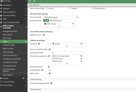Disable the Broadcast suppression toggle
Image resolution: width=136 pixels, height=92 pixels.
pyautogui.click(x=49, y=56)
